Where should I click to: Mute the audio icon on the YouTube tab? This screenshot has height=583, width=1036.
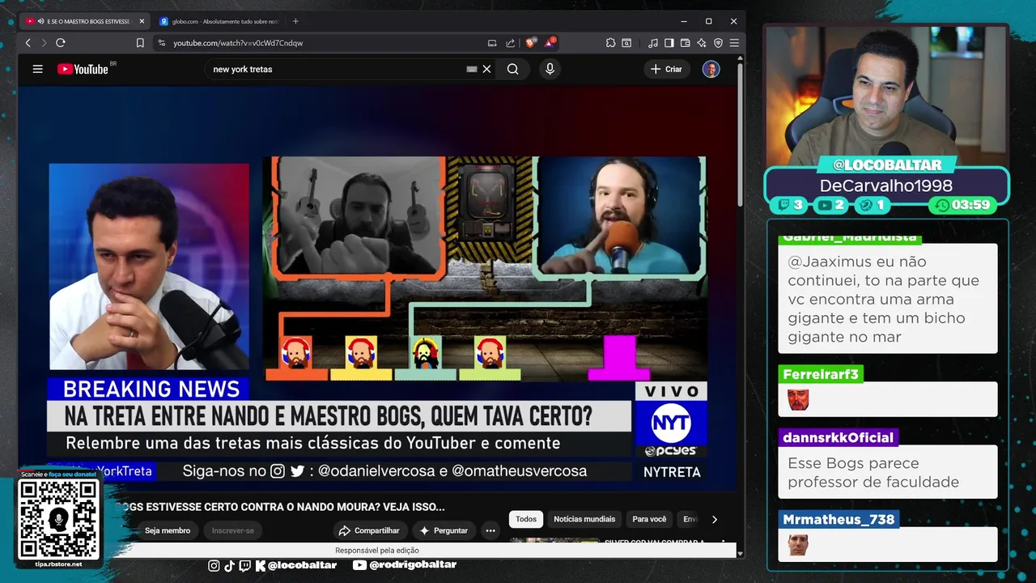coord(41,21)
